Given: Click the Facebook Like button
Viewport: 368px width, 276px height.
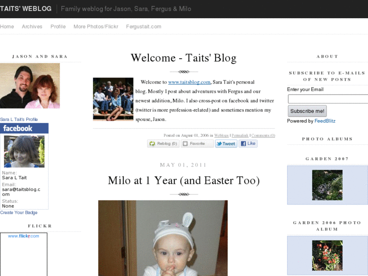Looking at the screenshot, I should (248, 144).
